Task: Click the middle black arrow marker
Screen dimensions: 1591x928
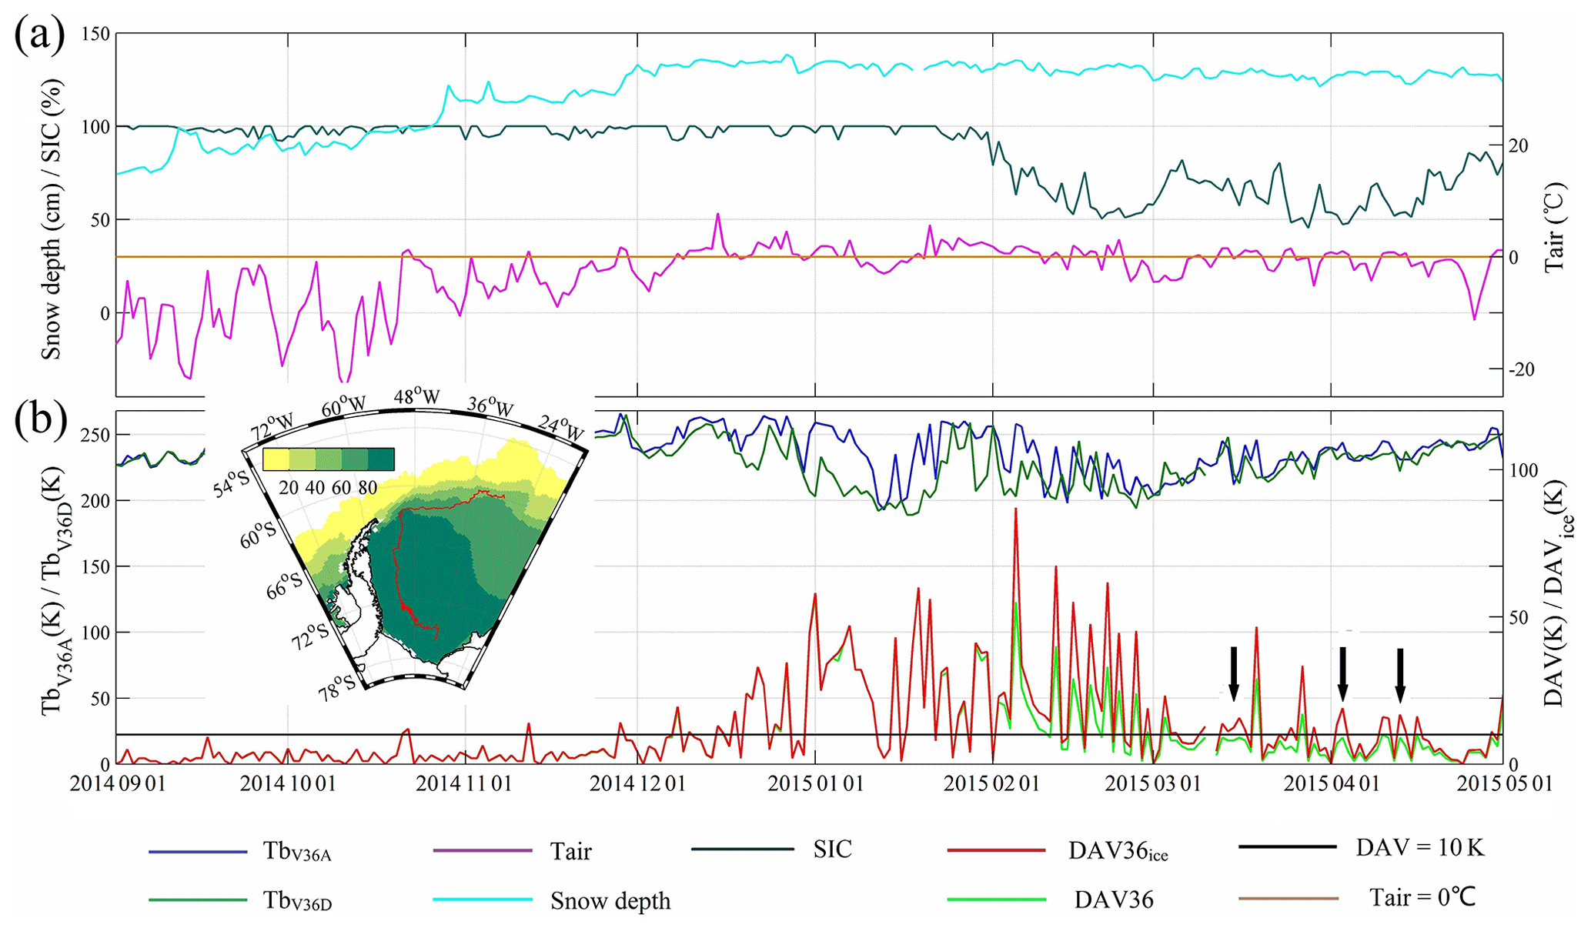Action: coord(1342,673)
